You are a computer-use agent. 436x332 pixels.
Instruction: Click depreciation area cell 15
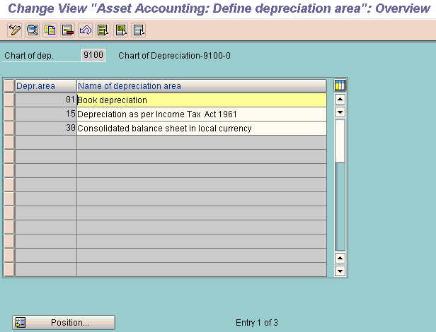(46, 114)
